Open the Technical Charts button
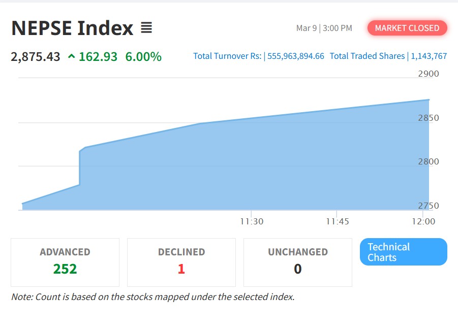The image size is (458, 331). click(x=403, y=252)
